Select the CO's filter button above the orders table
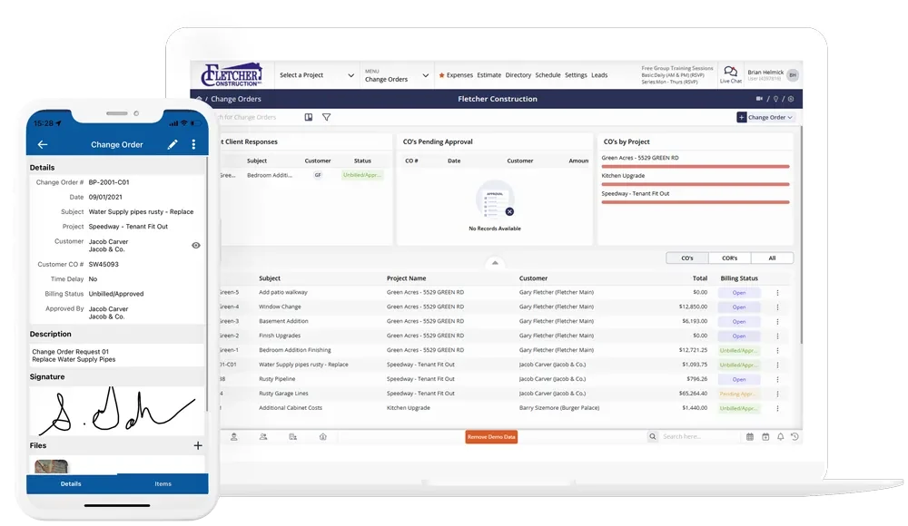Image resolution: width=908 pixels, height=526 pixels. pos(686,258)
